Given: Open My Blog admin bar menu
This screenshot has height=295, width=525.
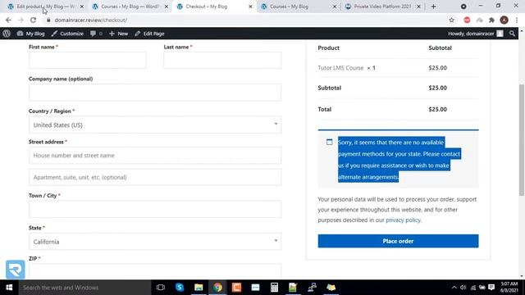Looking at the screenshot, I should pos(31,34).
